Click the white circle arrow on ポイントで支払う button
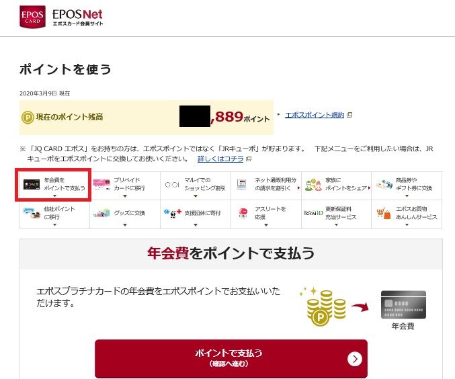Image resolution: width=455 pixels, height=379 pixels. click(355, 359)
